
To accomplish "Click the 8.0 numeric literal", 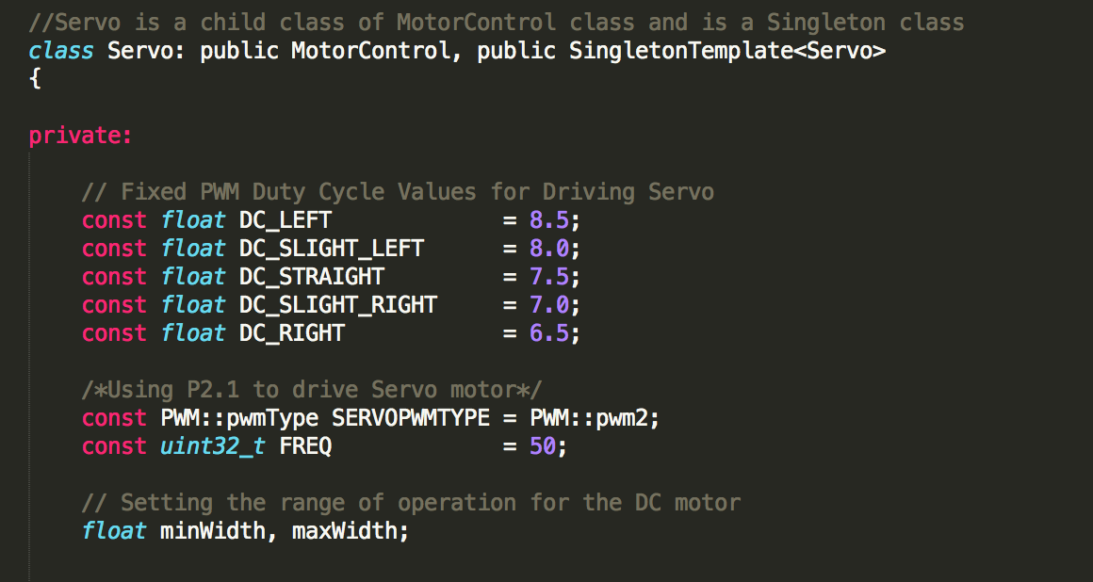I will 549,249.
